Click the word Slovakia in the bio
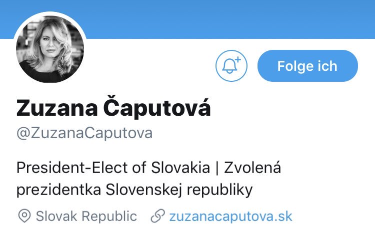This screenshot has width=375, height=231. [180, 168]
